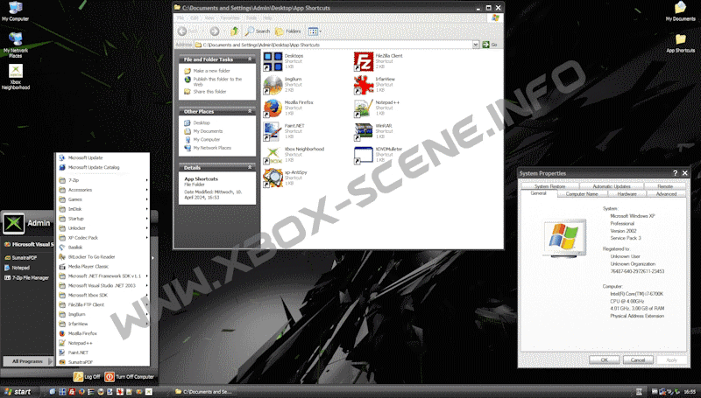
Task: Click Publish this folder to the Web
Action: point(217,81)
